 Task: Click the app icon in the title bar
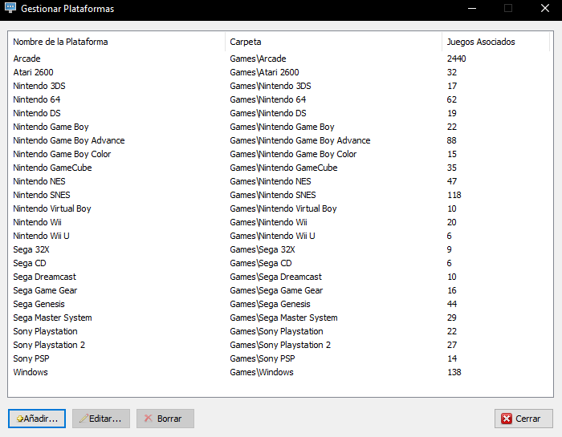[10, 8]
